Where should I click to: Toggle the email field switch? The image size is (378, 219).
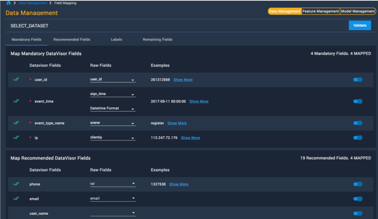pyautogui.click(x=358, y=199)
